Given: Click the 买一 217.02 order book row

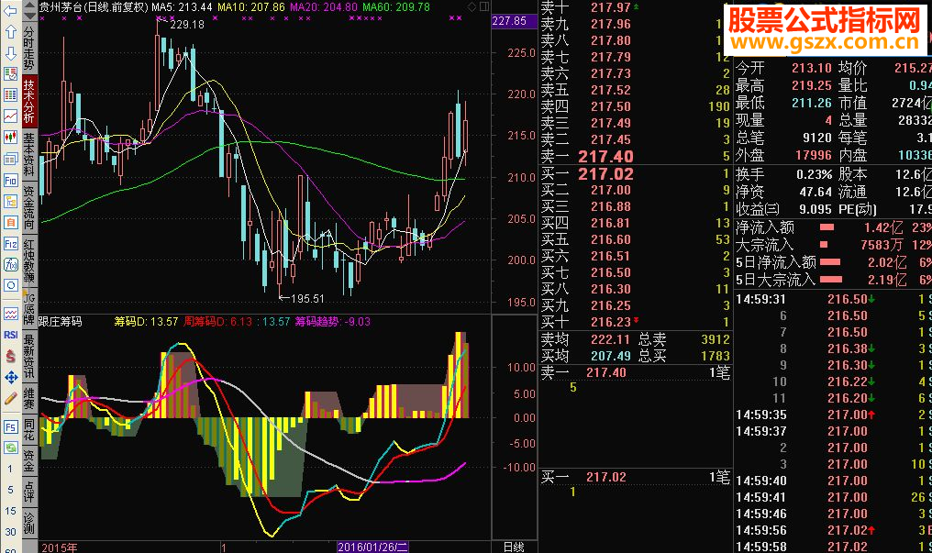Looking at the screenshot, I should (635, 174).
